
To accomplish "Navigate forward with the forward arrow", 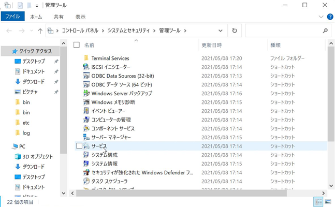I will click(22, 31).
